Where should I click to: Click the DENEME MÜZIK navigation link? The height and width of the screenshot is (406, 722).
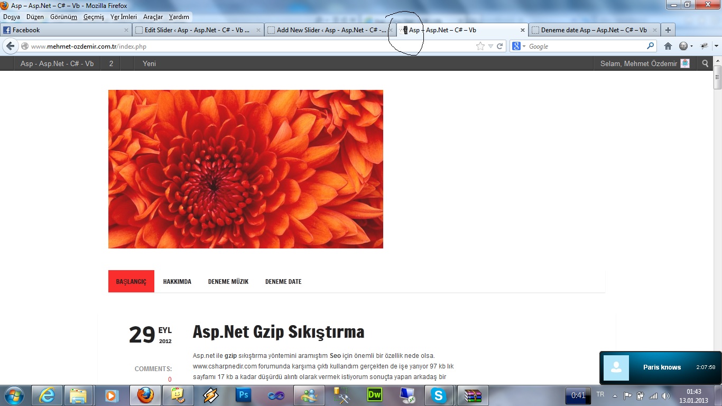(228, 282)
